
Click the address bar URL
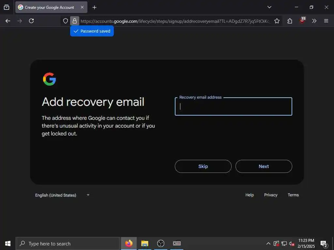coord(175,21)
